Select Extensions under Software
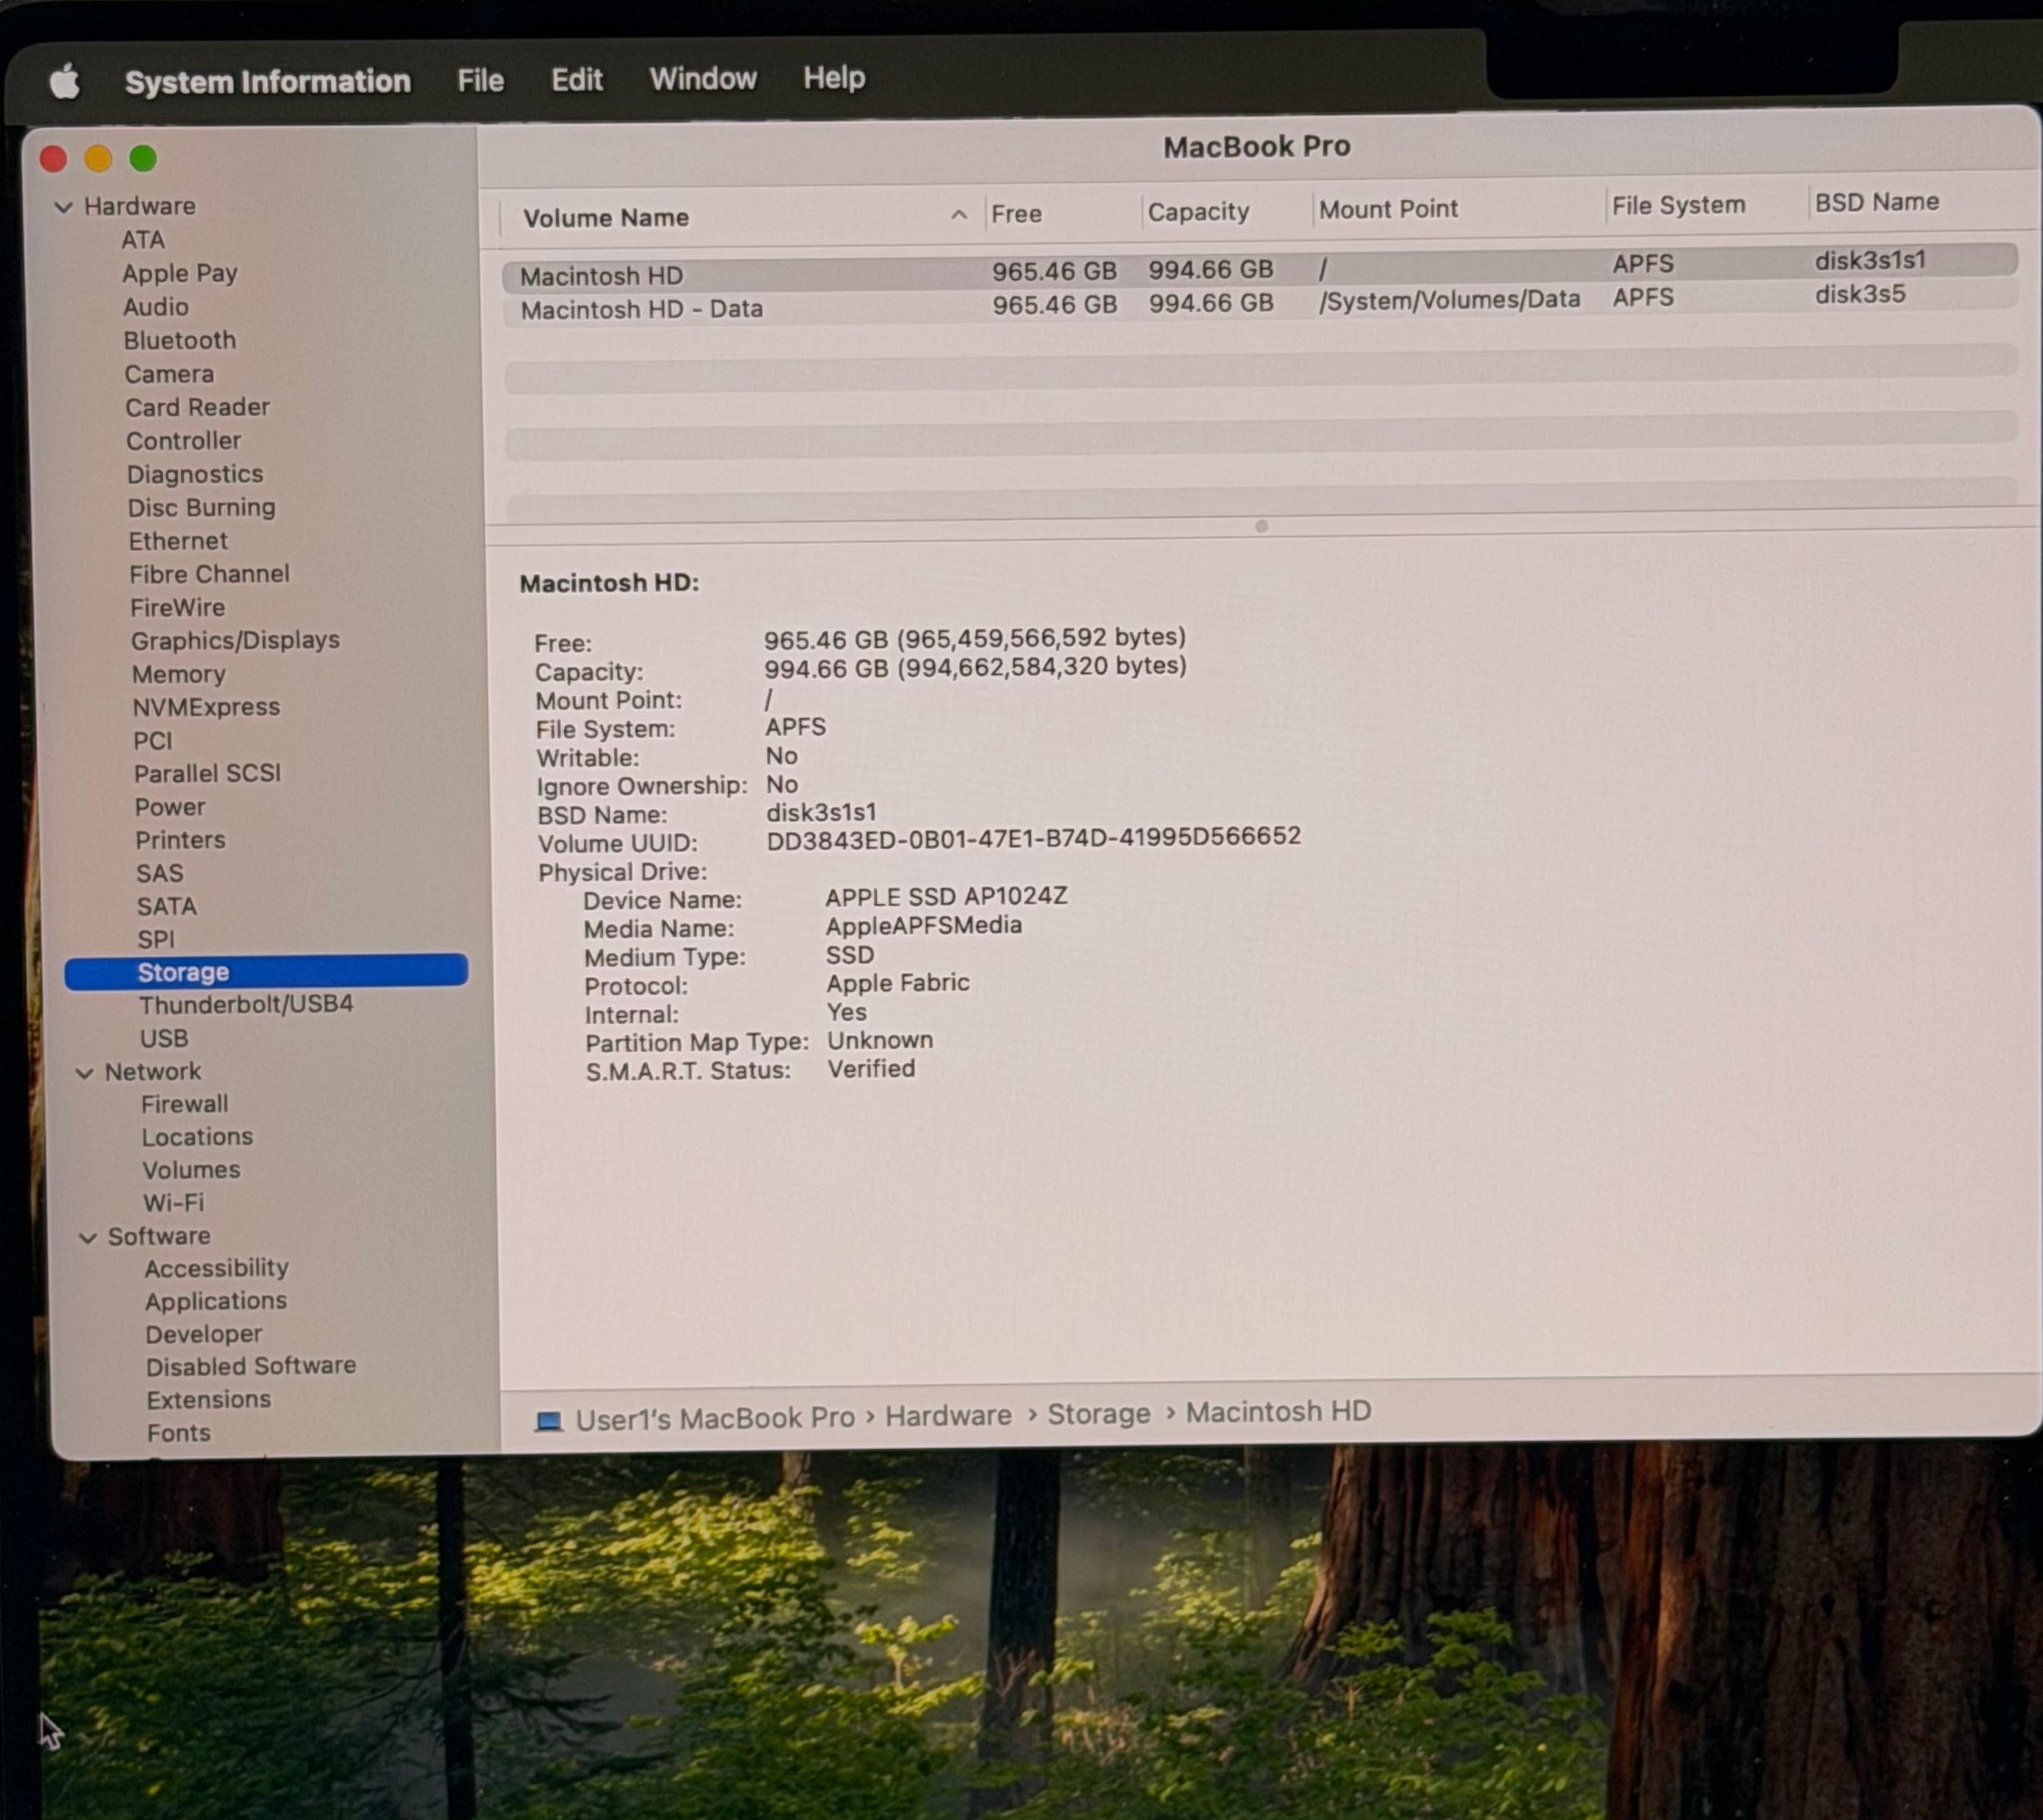The image size is (2043, 1820). point(209,1401)
